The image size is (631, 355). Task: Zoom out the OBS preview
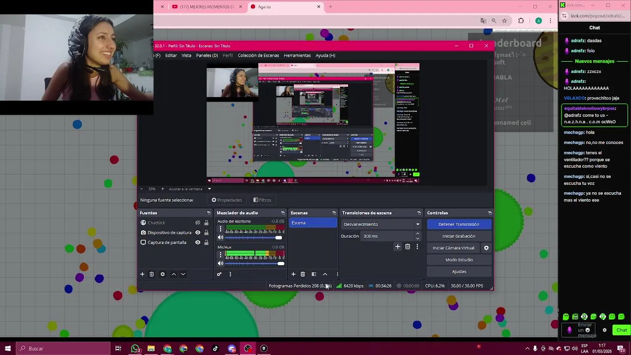(141, 189)
